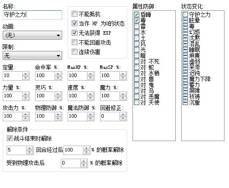Check 对 蛇 defense option

137,67
